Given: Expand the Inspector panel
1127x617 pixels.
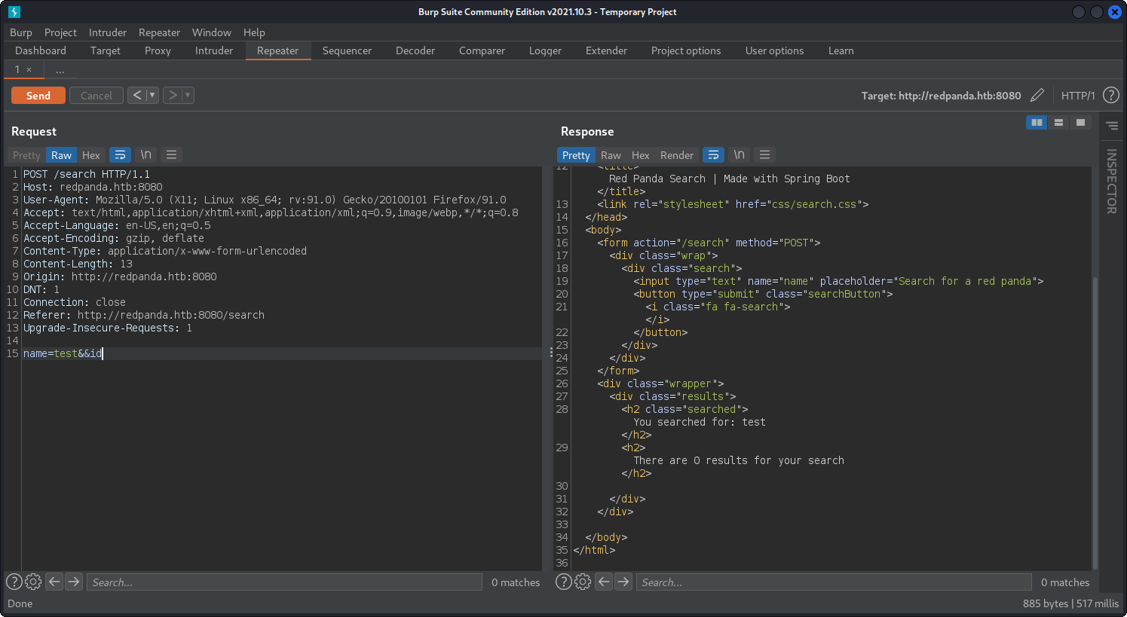Looking at the screenshot, I should tap(1111, 182).
